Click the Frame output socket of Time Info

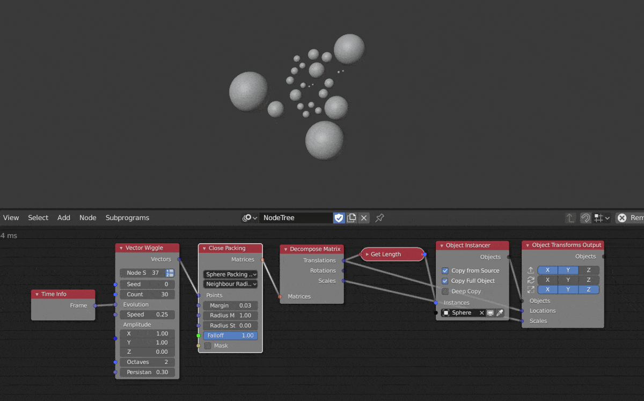click(x=96, y=305)
